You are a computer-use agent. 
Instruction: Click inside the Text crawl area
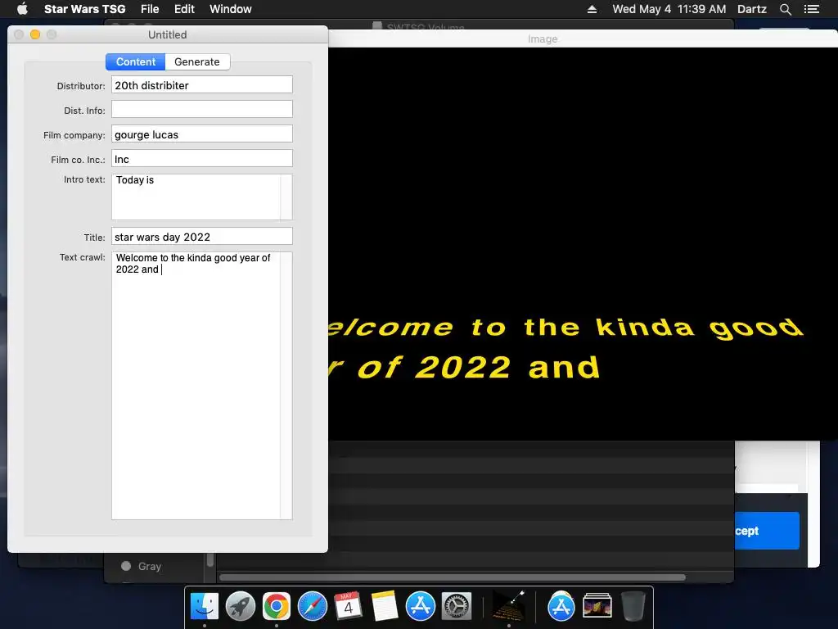tap(196, 385)
